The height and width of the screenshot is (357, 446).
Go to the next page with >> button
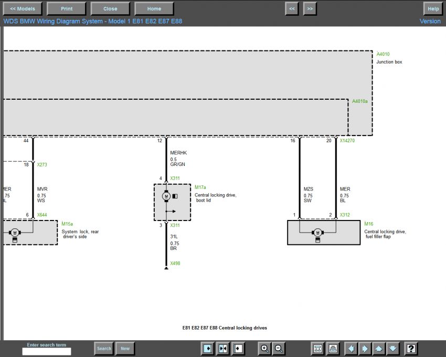310,9
